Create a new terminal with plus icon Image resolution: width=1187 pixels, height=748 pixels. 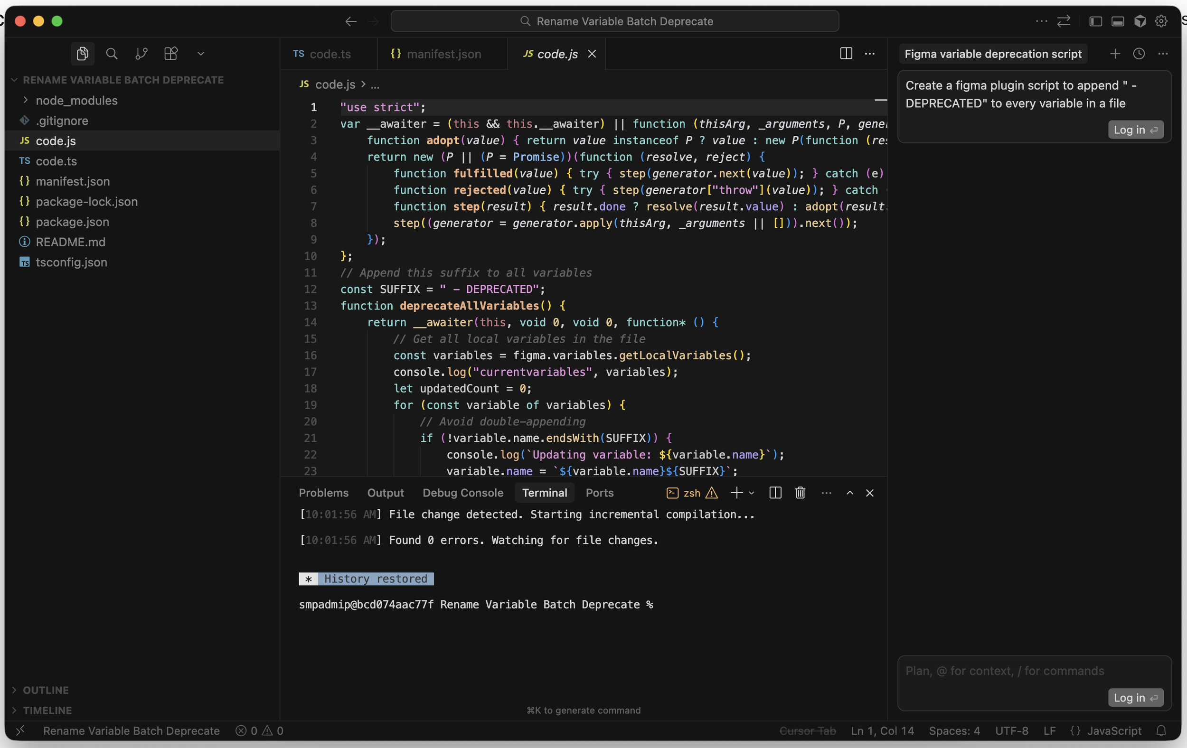[736, 493]
